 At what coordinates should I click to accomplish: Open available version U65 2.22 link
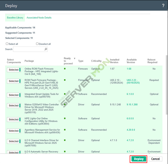click(x=133, y=81)
